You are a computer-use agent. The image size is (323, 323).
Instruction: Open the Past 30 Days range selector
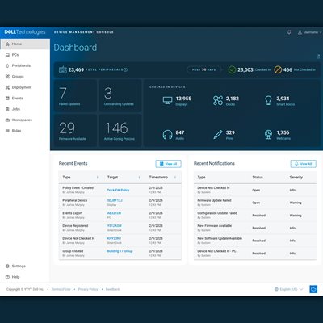coord(203,69)
